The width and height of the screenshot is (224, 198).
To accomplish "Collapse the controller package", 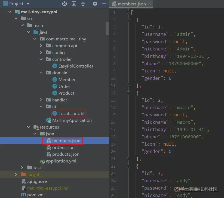I will pyautogui.click(x=41, y=59).
